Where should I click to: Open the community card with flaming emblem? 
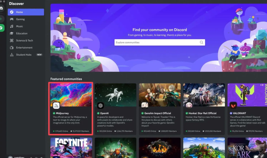[160, 148]
